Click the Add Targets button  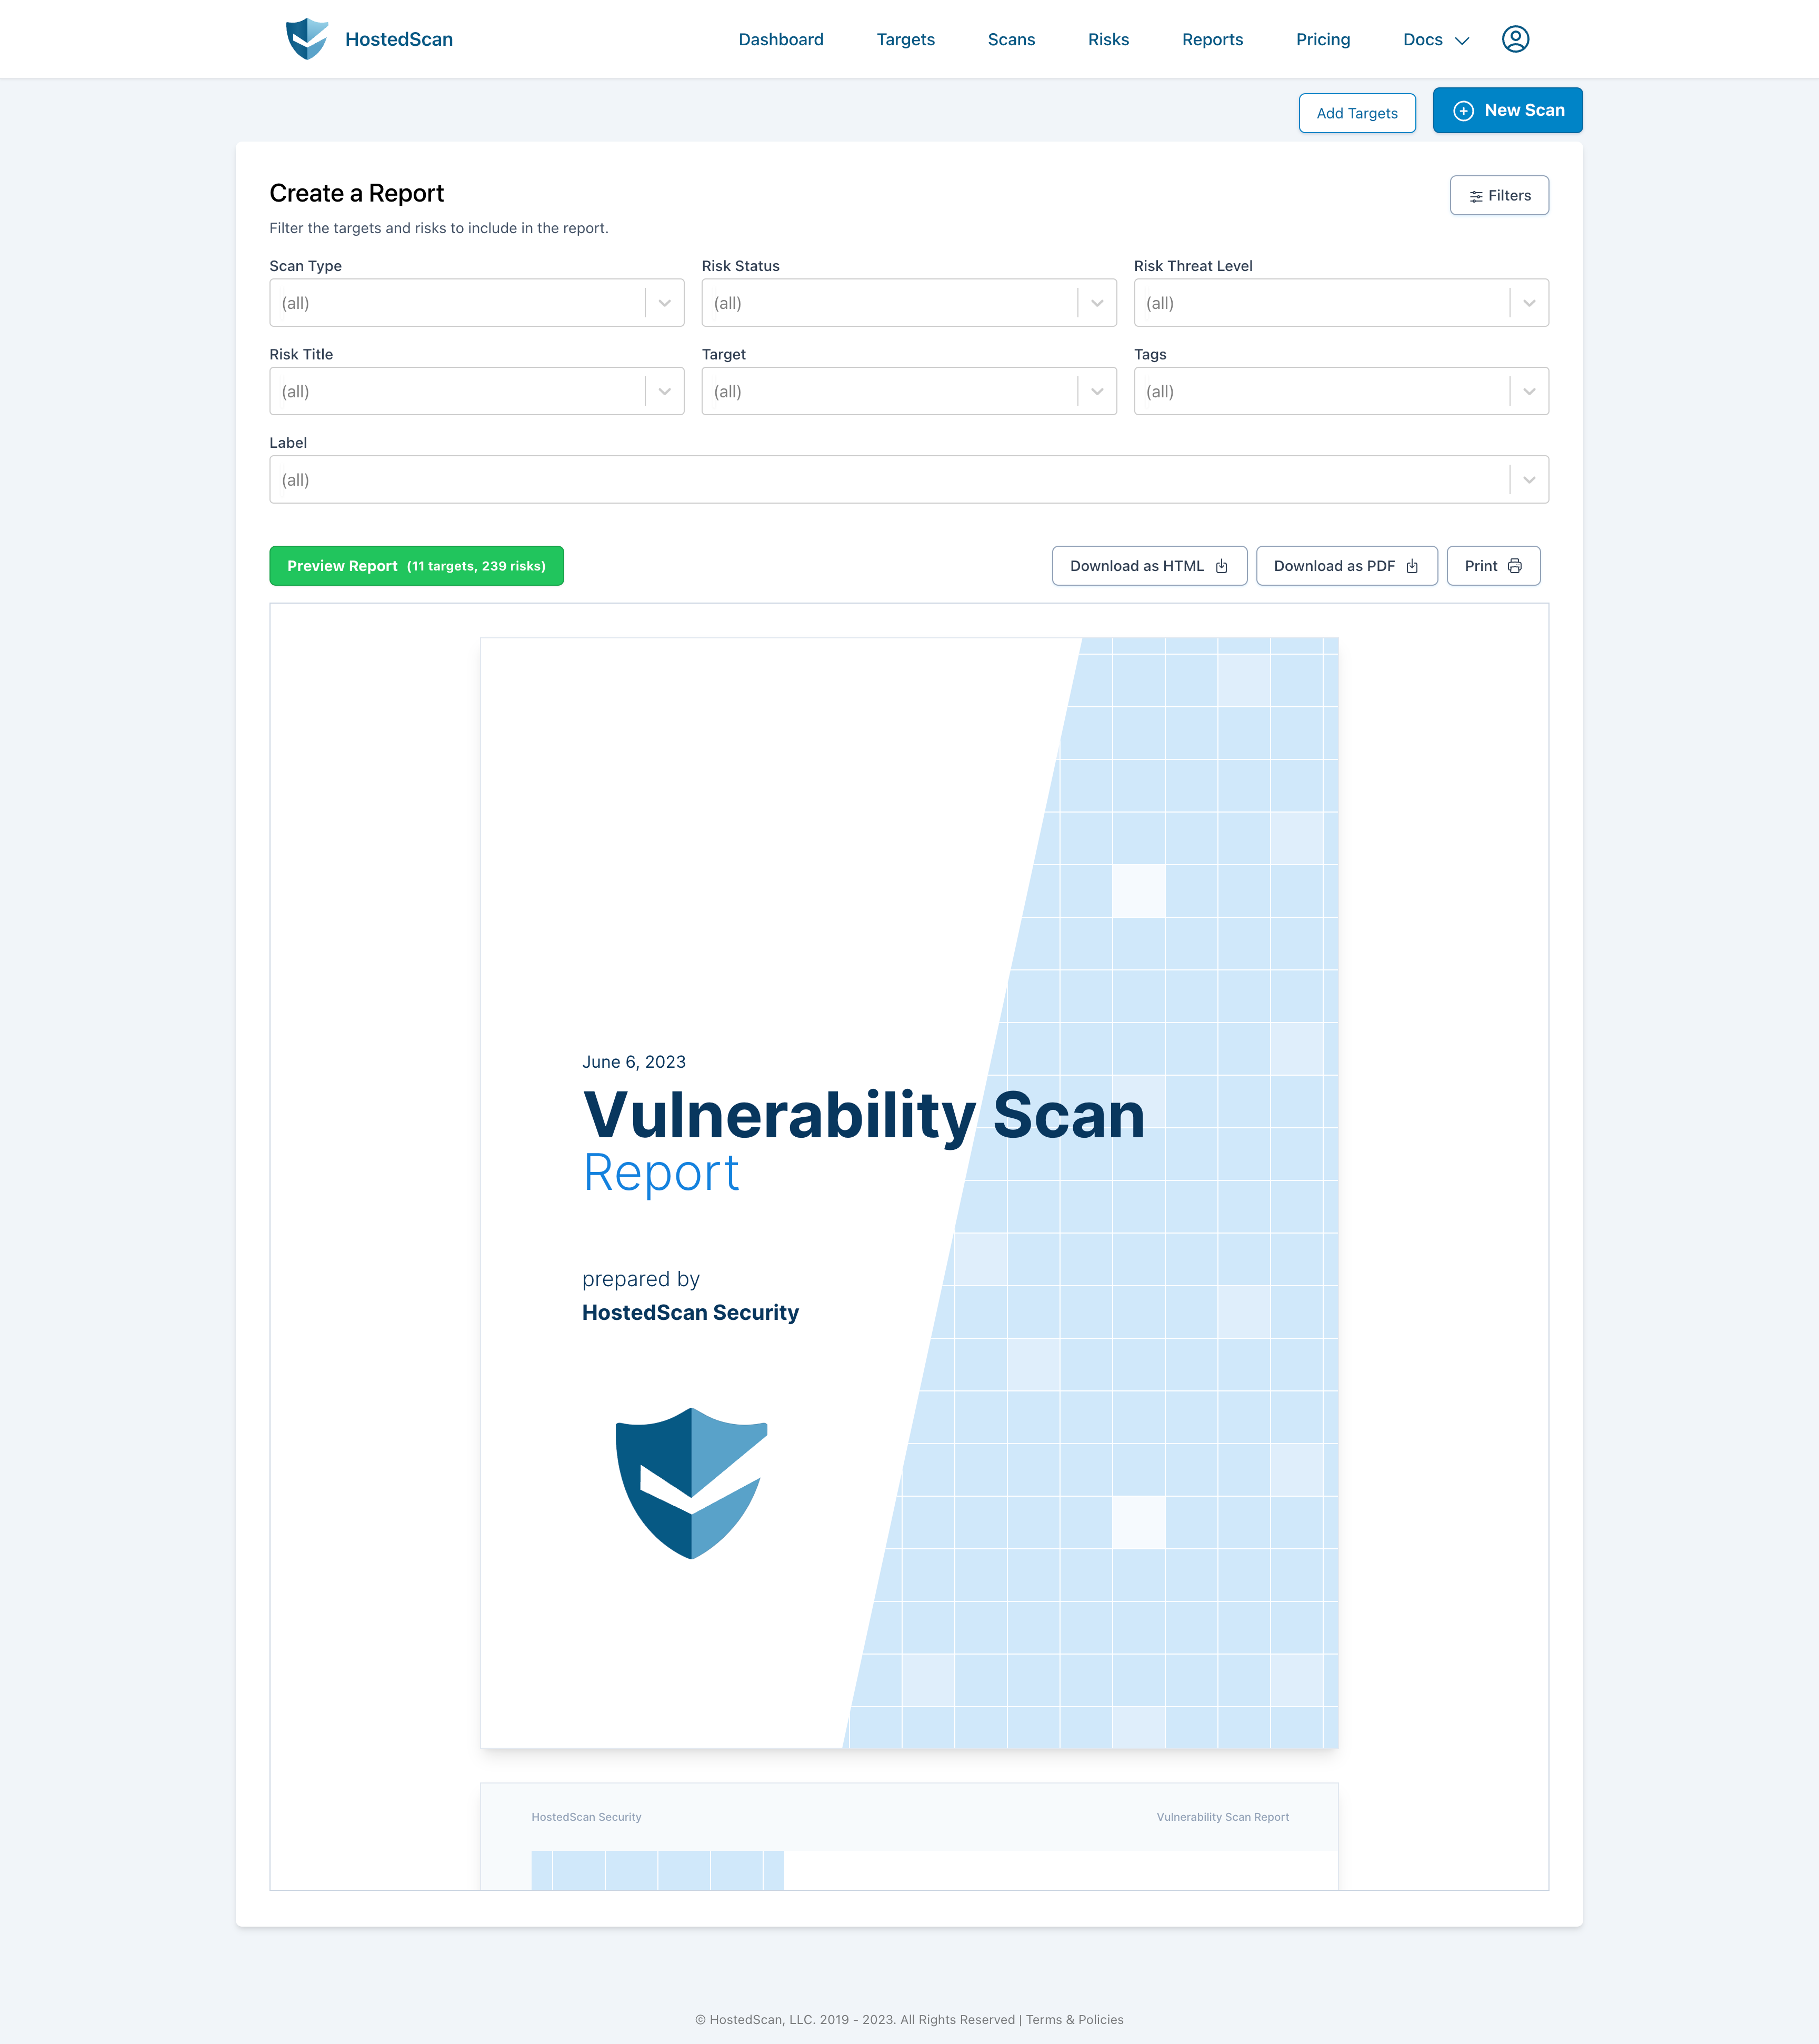[1356, 114]
